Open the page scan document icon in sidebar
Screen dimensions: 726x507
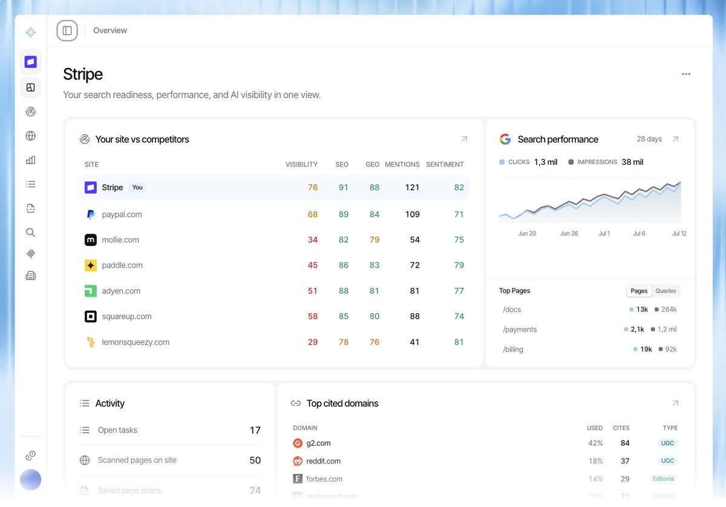31,208
